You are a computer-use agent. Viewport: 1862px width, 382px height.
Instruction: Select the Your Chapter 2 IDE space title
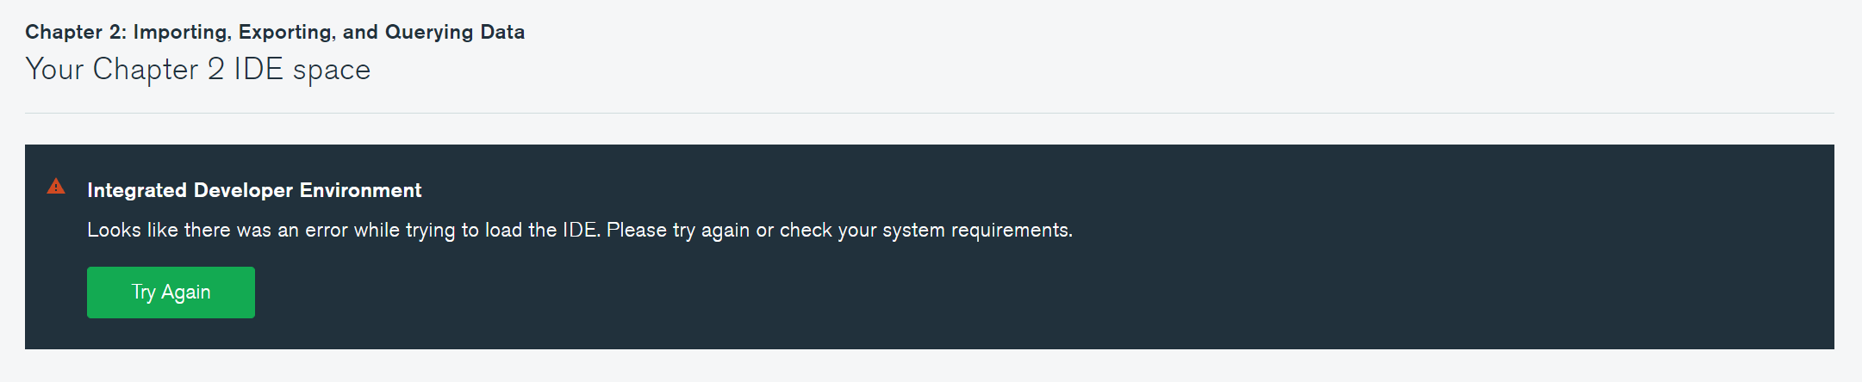pyautogui.click(x=198, y=70)
